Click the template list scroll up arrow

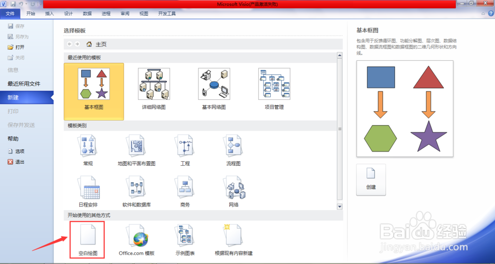pyautogui.click(x=340, y=55)
